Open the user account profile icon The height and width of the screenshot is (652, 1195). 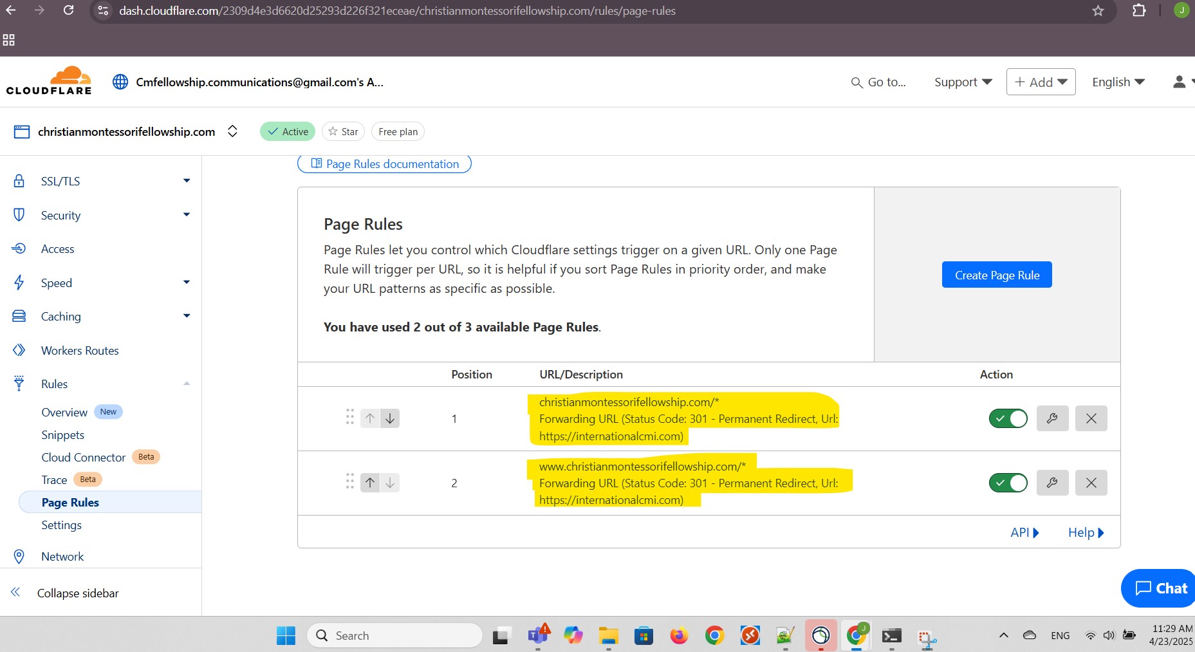(1179, 82)
